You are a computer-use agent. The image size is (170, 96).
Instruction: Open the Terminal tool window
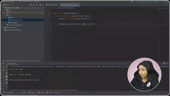click(41, 93)
